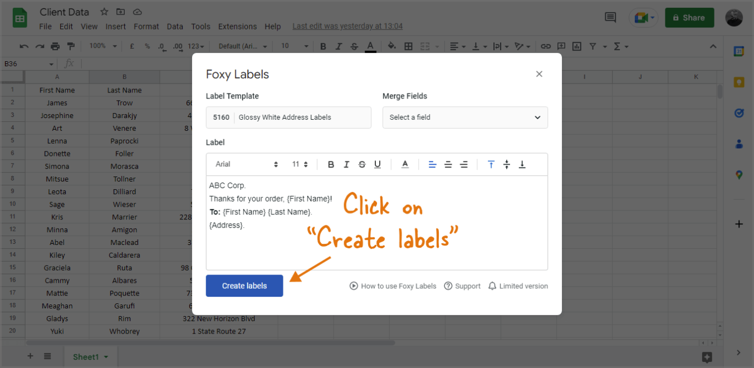Click the green Share button
The image size is (754, 368).
point(689,18)
